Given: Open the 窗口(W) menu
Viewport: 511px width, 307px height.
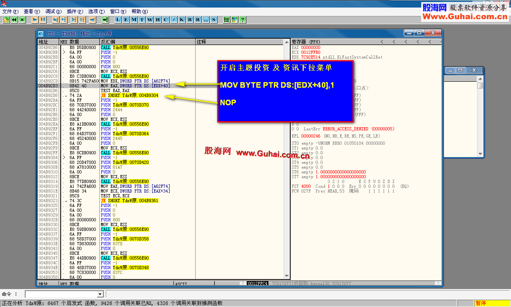Looking at the screenshot, I should (118, 12).
